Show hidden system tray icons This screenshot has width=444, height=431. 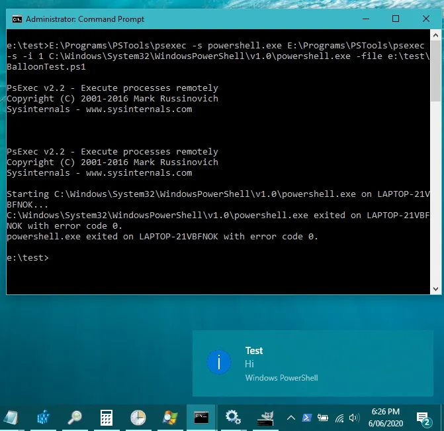290,418
